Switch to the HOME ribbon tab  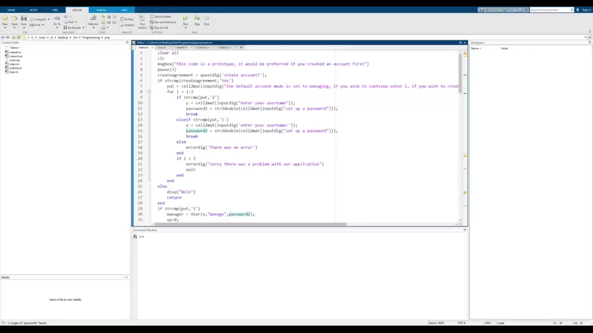click(x=11, y=10)
